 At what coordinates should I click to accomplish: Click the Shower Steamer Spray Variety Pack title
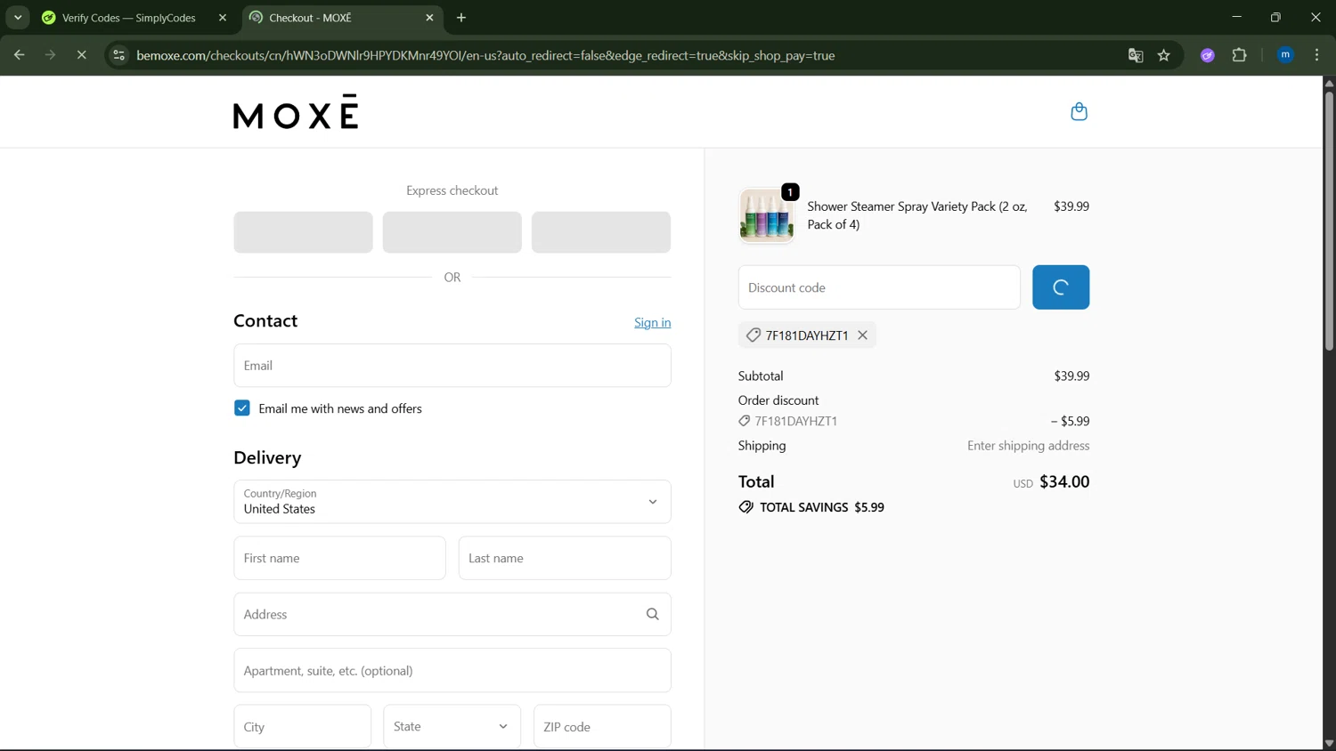917,215
